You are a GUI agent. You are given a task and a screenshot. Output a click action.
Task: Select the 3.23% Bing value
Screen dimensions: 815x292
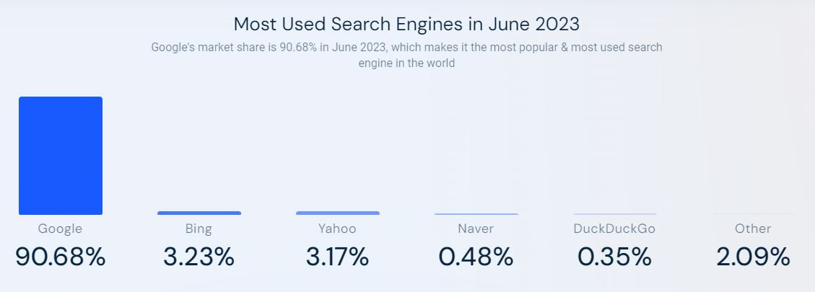click(x=199, y=257)
